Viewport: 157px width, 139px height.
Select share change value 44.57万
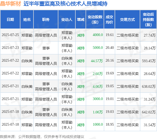pos(97,61)
